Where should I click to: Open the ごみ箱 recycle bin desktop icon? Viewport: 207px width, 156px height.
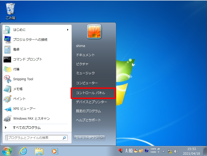pyautogui.click(x=10, y=11)
